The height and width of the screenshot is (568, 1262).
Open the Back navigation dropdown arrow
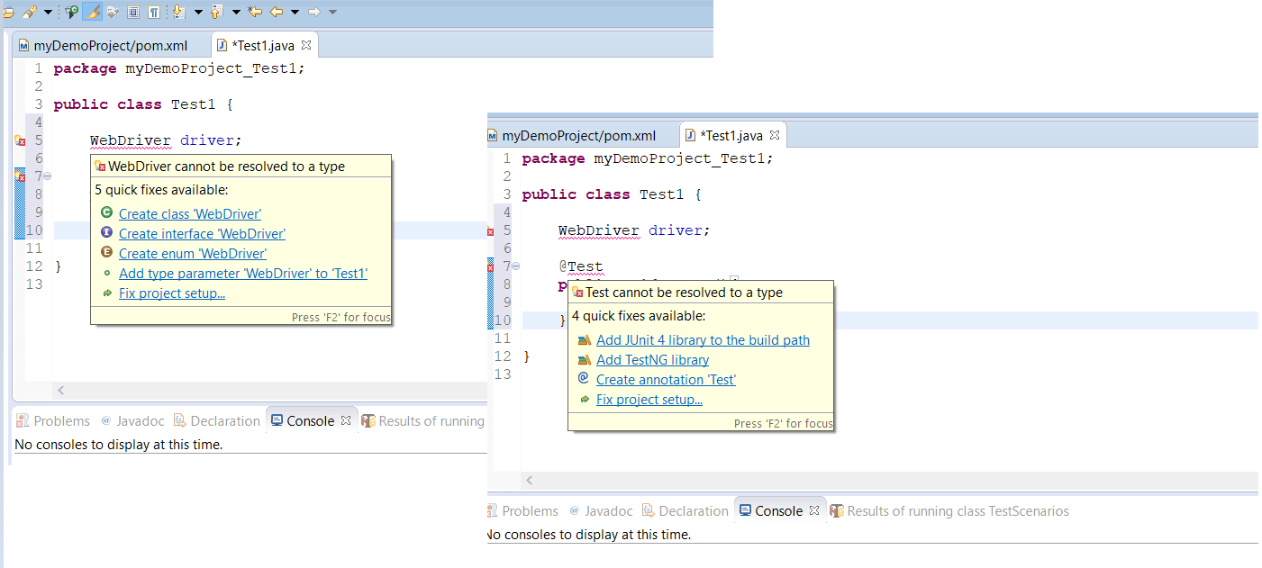[294, 12]
